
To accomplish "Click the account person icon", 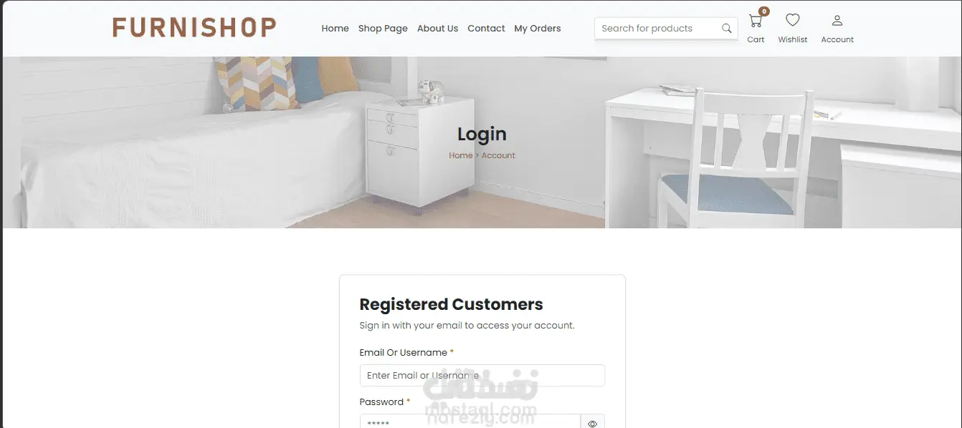I will click(837, 21).
